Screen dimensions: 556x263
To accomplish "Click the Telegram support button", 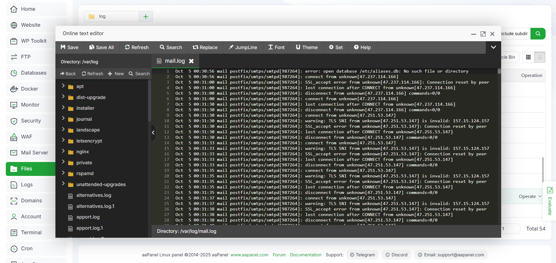I will coord(362,255).
